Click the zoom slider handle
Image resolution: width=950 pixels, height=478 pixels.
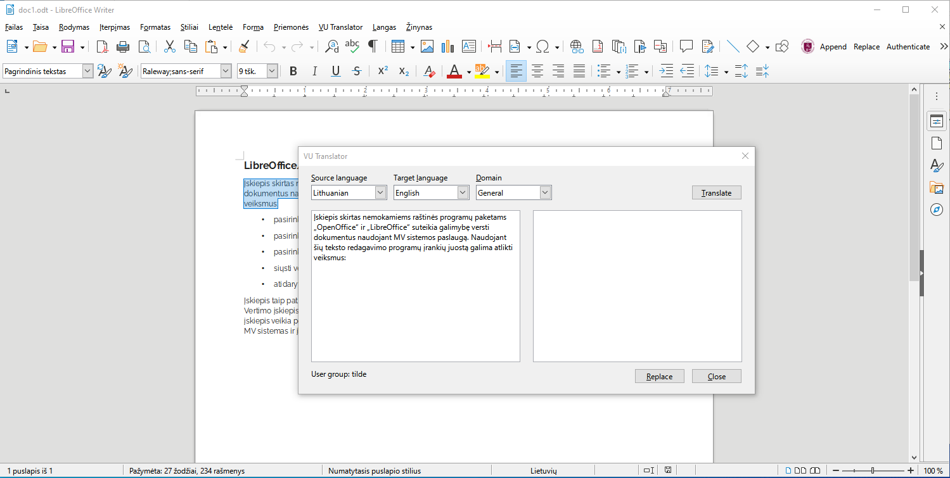tap(873, 470)
